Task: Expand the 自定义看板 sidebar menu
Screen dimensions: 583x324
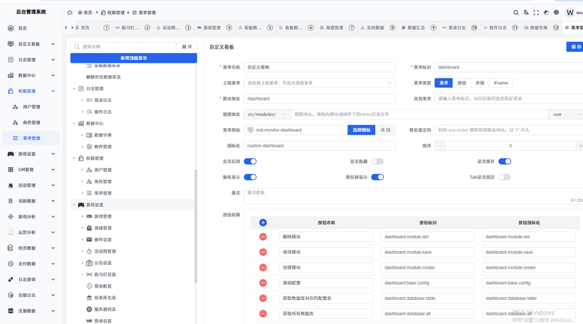Action: [x=31, y=44]
